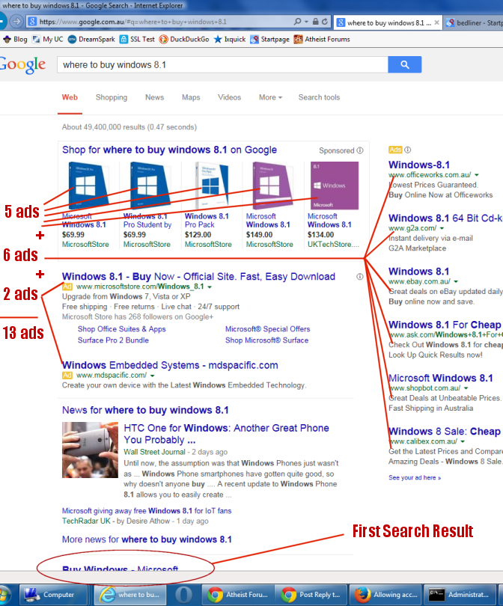Switch to the Shopping search tab

(112, 97)
